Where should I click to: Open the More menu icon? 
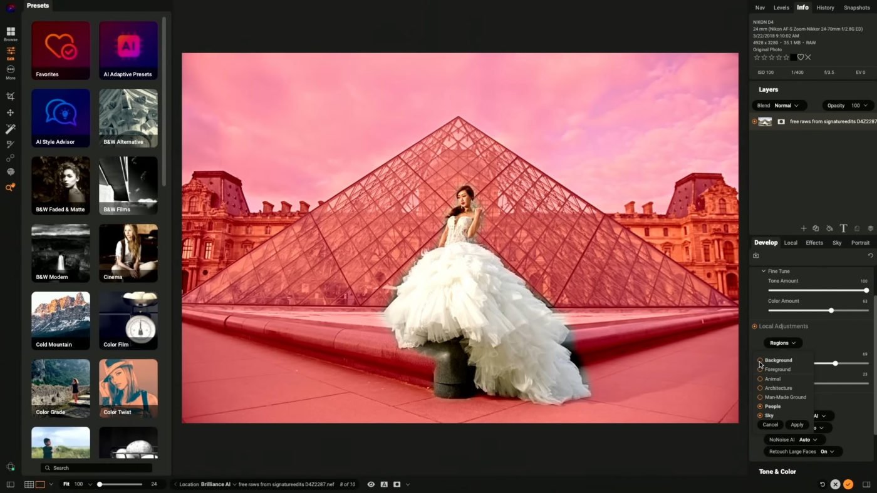11,72
